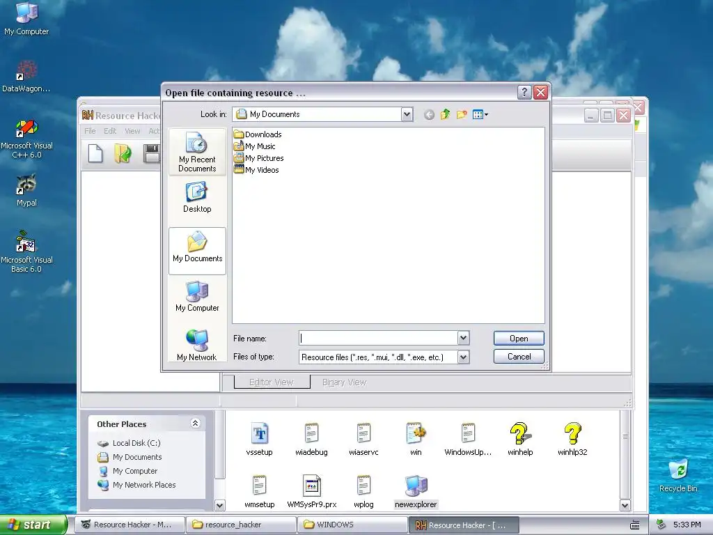Go to Desktop in places bar
The width and height of the screenshot is (713, 535).
click(197, 197)
